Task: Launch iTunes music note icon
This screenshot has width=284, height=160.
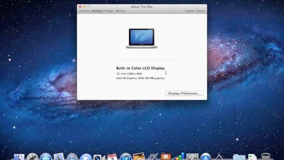Action: pos(126,157)
